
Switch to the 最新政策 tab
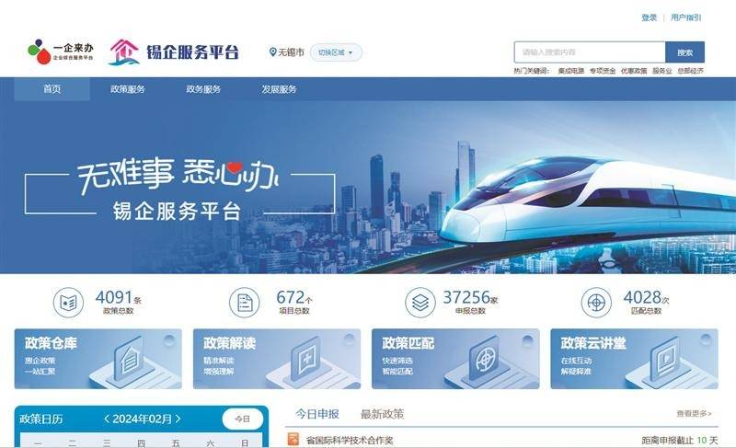tap(382, 414)
